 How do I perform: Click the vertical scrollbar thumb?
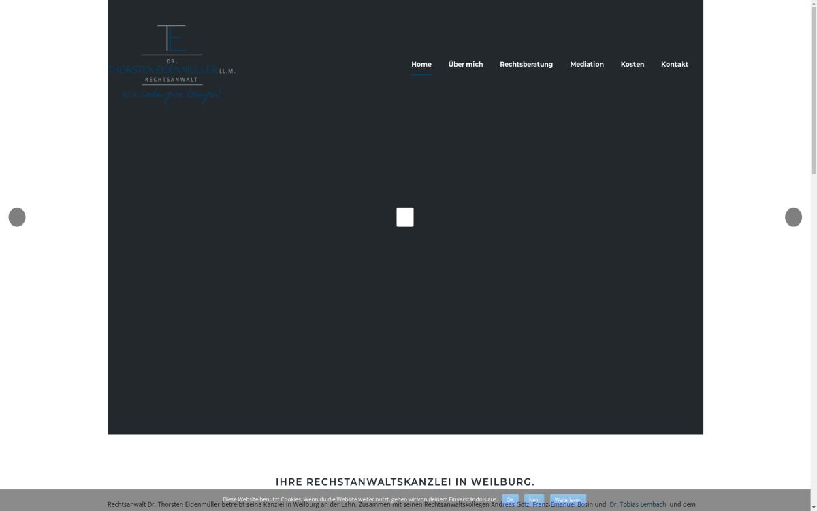(813, 89)
